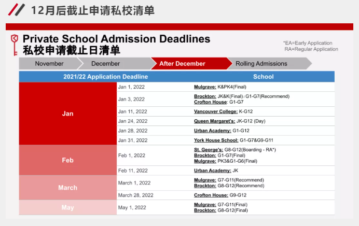Image resolution: width=359 pixels, height=226 pixels.
Task: Go to the Rolling Admissions tab
Action: click(x=261, y=64)
